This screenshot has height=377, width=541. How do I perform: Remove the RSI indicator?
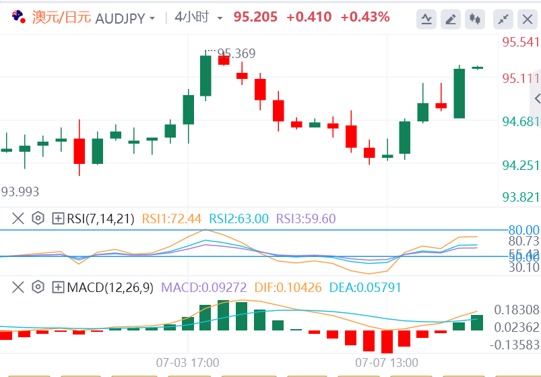click(x=18, y=218)
